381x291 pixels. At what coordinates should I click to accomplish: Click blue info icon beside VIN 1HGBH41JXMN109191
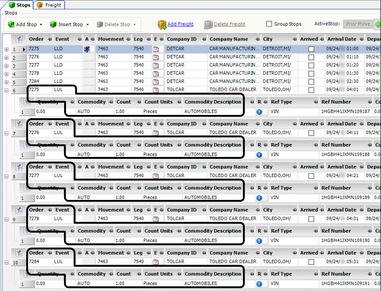point(259,284)
